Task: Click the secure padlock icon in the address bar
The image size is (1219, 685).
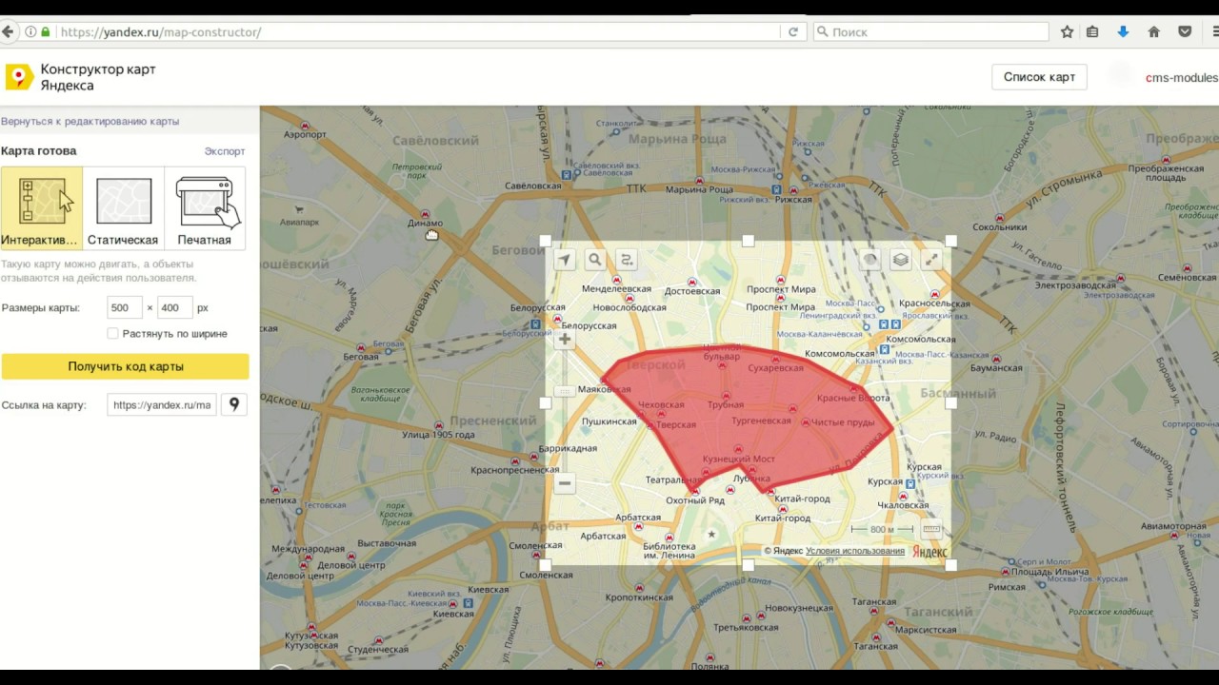Action: [45, 31]
